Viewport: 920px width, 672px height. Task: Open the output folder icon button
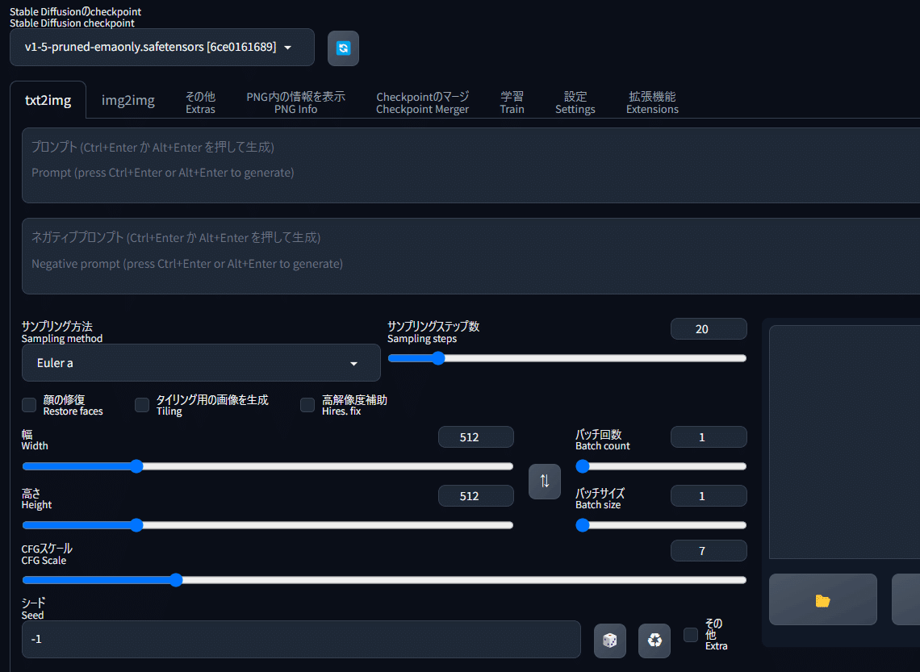point(822,600)
